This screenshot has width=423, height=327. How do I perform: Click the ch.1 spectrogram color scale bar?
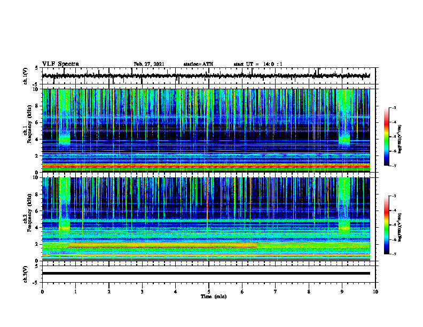[387, 137]
